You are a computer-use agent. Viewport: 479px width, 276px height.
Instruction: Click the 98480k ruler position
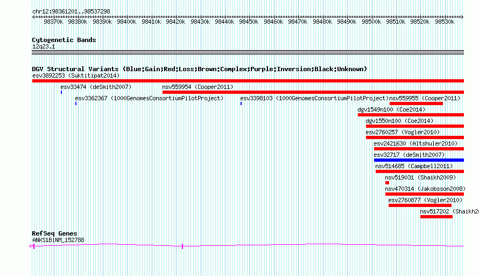coord(322,22)
